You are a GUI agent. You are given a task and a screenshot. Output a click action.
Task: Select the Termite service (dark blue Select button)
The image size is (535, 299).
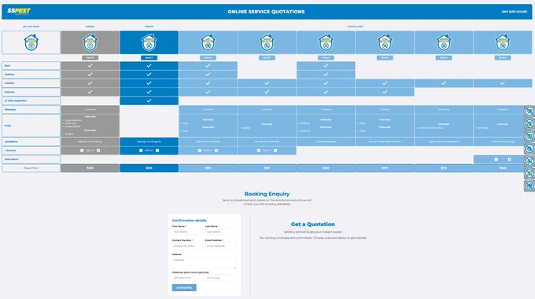(x=149, y=58)
